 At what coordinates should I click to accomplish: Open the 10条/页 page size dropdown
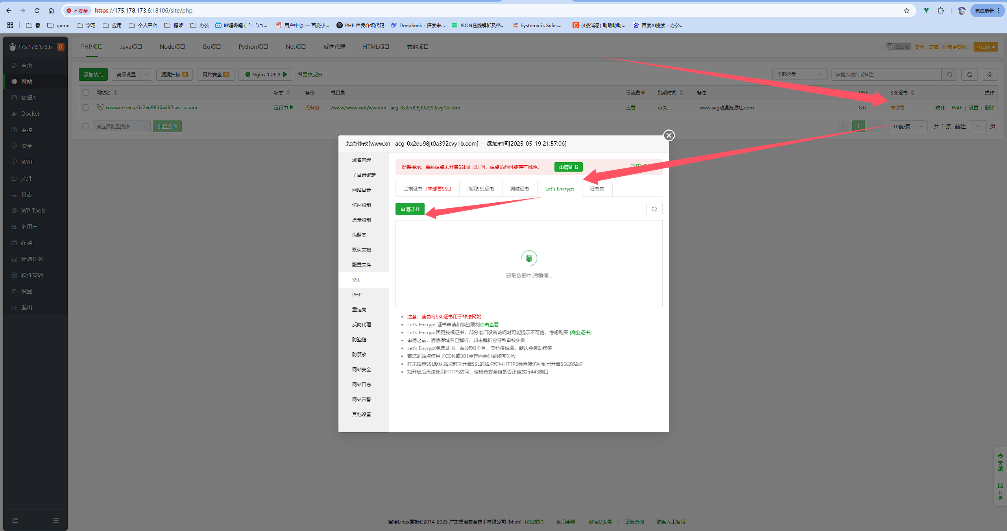pos(907,126)
